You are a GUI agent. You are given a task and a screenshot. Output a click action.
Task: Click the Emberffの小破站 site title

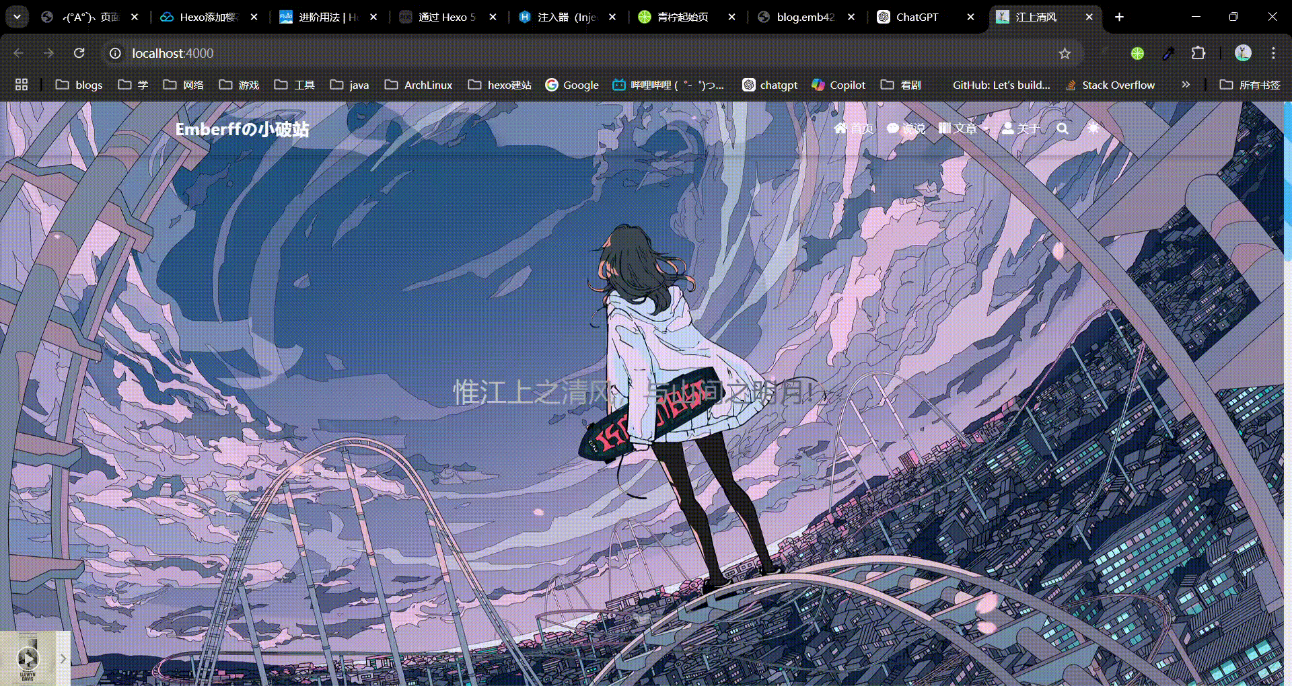(x=242, y=129)
